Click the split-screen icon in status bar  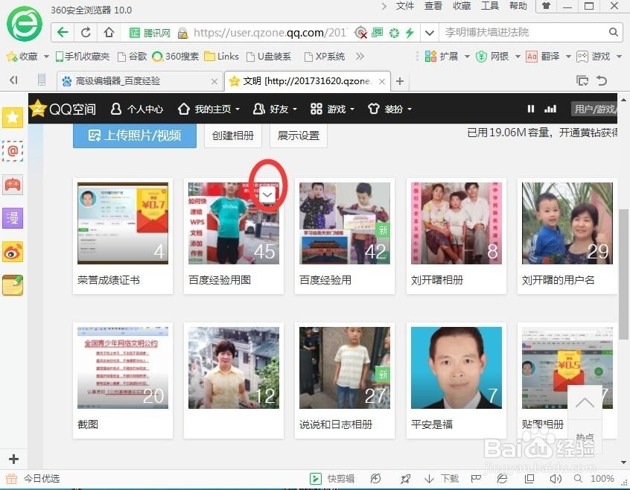click(529, 479)
